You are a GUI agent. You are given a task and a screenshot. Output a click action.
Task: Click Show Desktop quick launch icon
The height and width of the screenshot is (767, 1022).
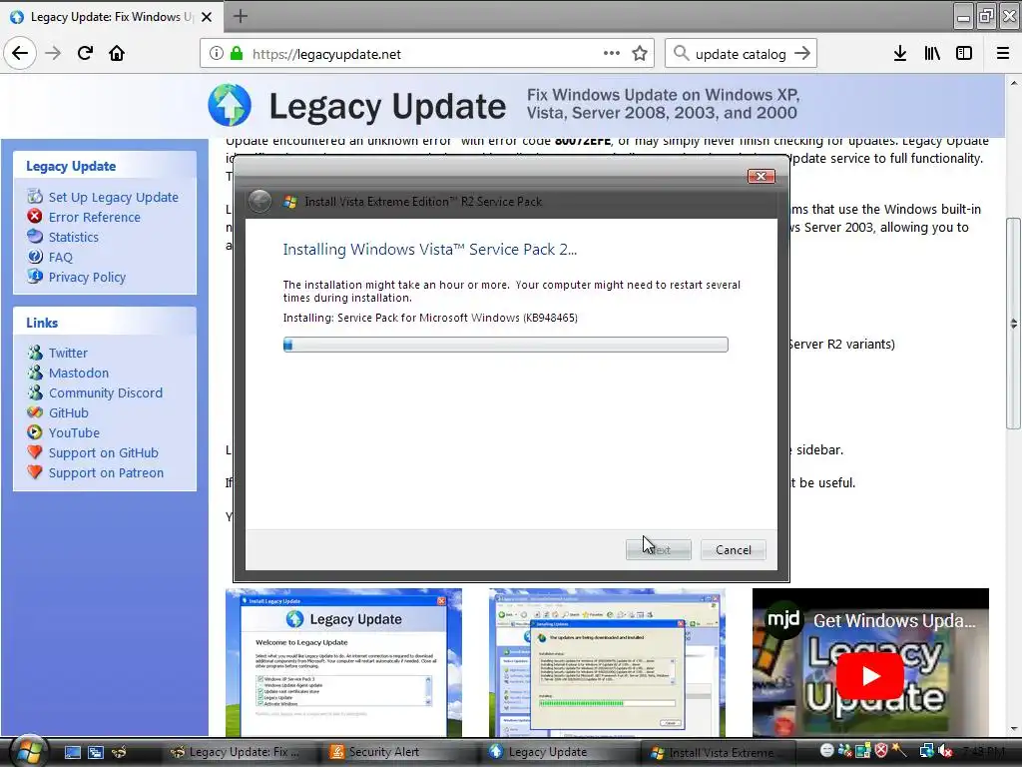pyautogui.click(x=72, y=752)
